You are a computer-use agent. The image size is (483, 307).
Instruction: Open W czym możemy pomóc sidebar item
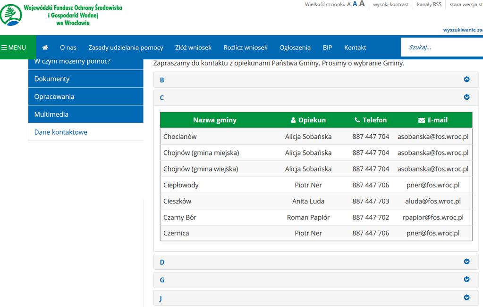tap(85, 63)
